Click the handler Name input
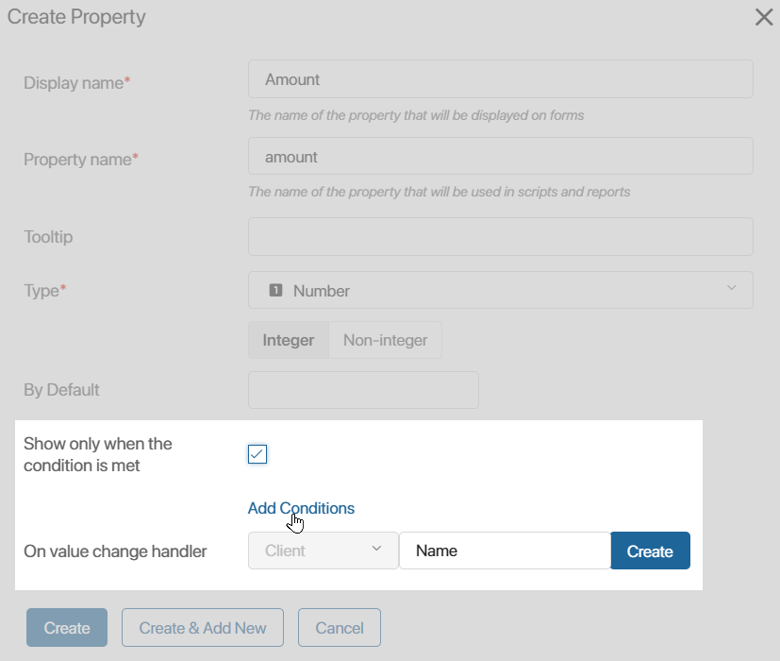 click(505, 551)
